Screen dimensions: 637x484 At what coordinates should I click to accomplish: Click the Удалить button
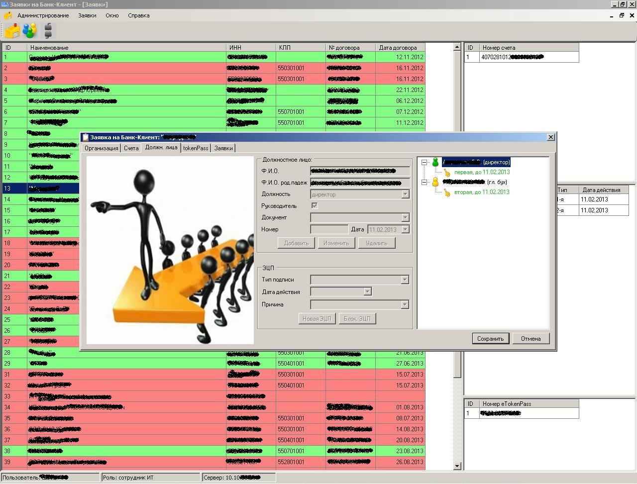tap(377, 243)
